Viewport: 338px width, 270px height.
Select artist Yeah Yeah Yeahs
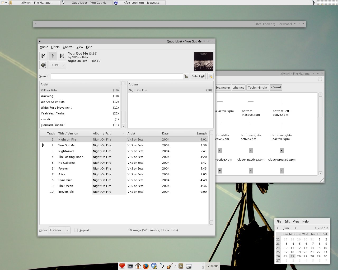[x=80, y=113]
